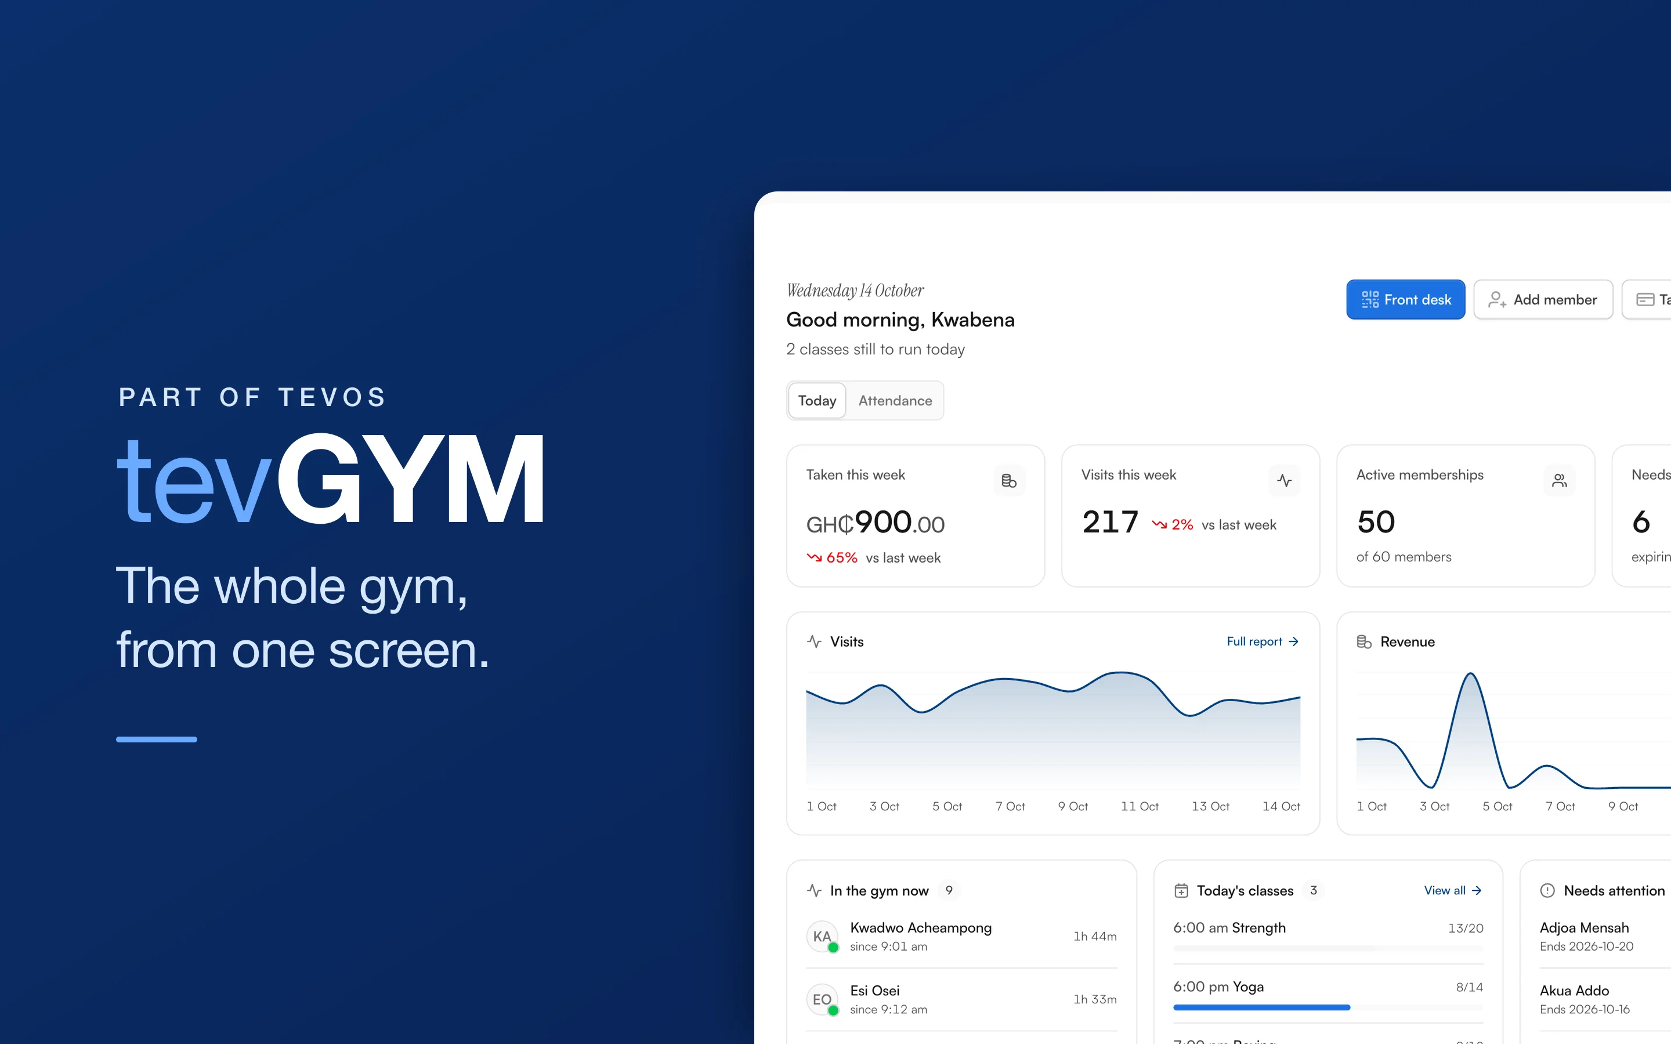The image size is (1671, 1044).
Task: Select Kwadwo Acheampong in gym list
Action: [961, 936]
